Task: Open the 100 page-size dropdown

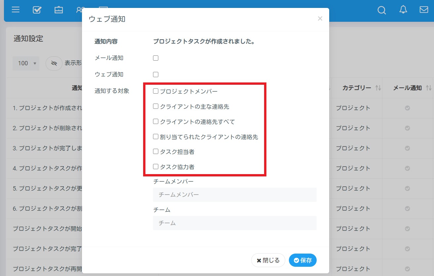Action: pos(26,63)
